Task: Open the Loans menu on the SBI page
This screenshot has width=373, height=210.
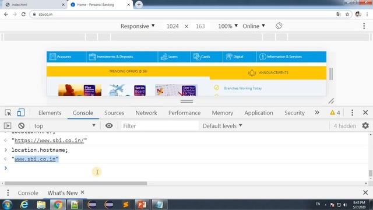Action: (x=174, y=57)
